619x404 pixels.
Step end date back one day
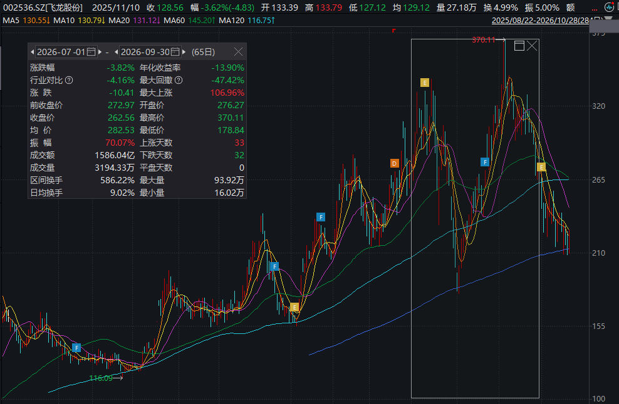pyautogui.click(x=116, y=52)
